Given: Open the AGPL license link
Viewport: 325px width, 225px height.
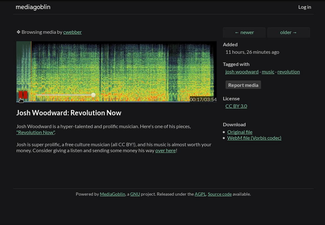Looking at the screenshot, I should click(x=200, y=194).
